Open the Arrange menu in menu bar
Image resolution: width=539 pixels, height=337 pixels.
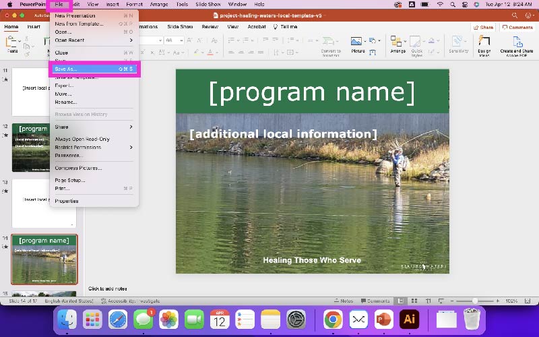click(x=159, y=5)
